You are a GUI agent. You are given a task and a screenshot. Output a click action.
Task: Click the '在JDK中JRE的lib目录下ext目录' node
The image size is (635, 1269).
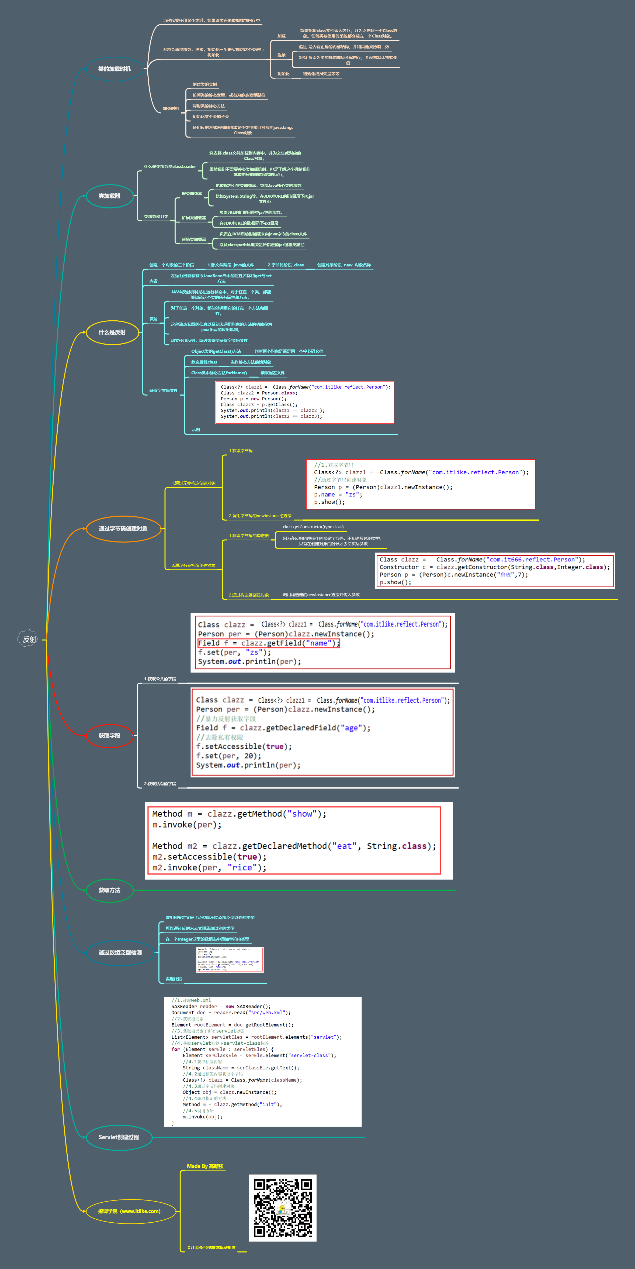coord(249,223)
